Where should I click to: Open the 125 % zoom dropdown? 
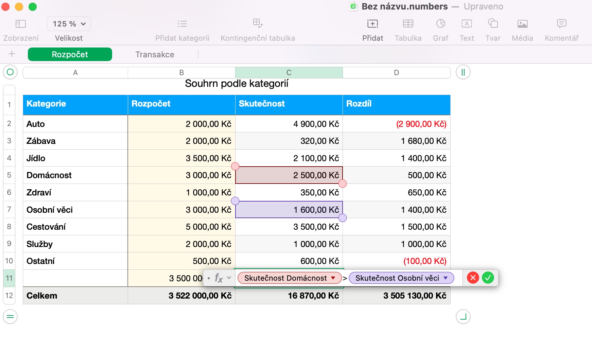[x=69, y=24]
